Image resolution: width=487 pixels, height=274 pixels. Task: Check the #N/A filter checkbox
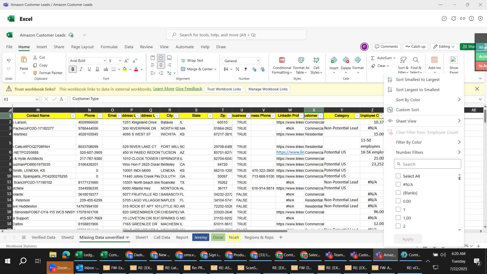(398, 184)
